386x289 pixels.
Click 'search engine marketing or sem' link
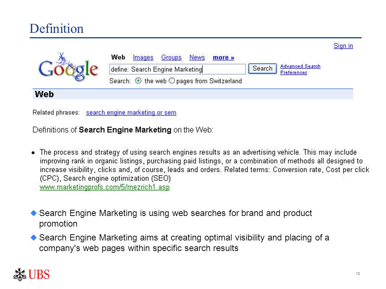pos(131,112)
